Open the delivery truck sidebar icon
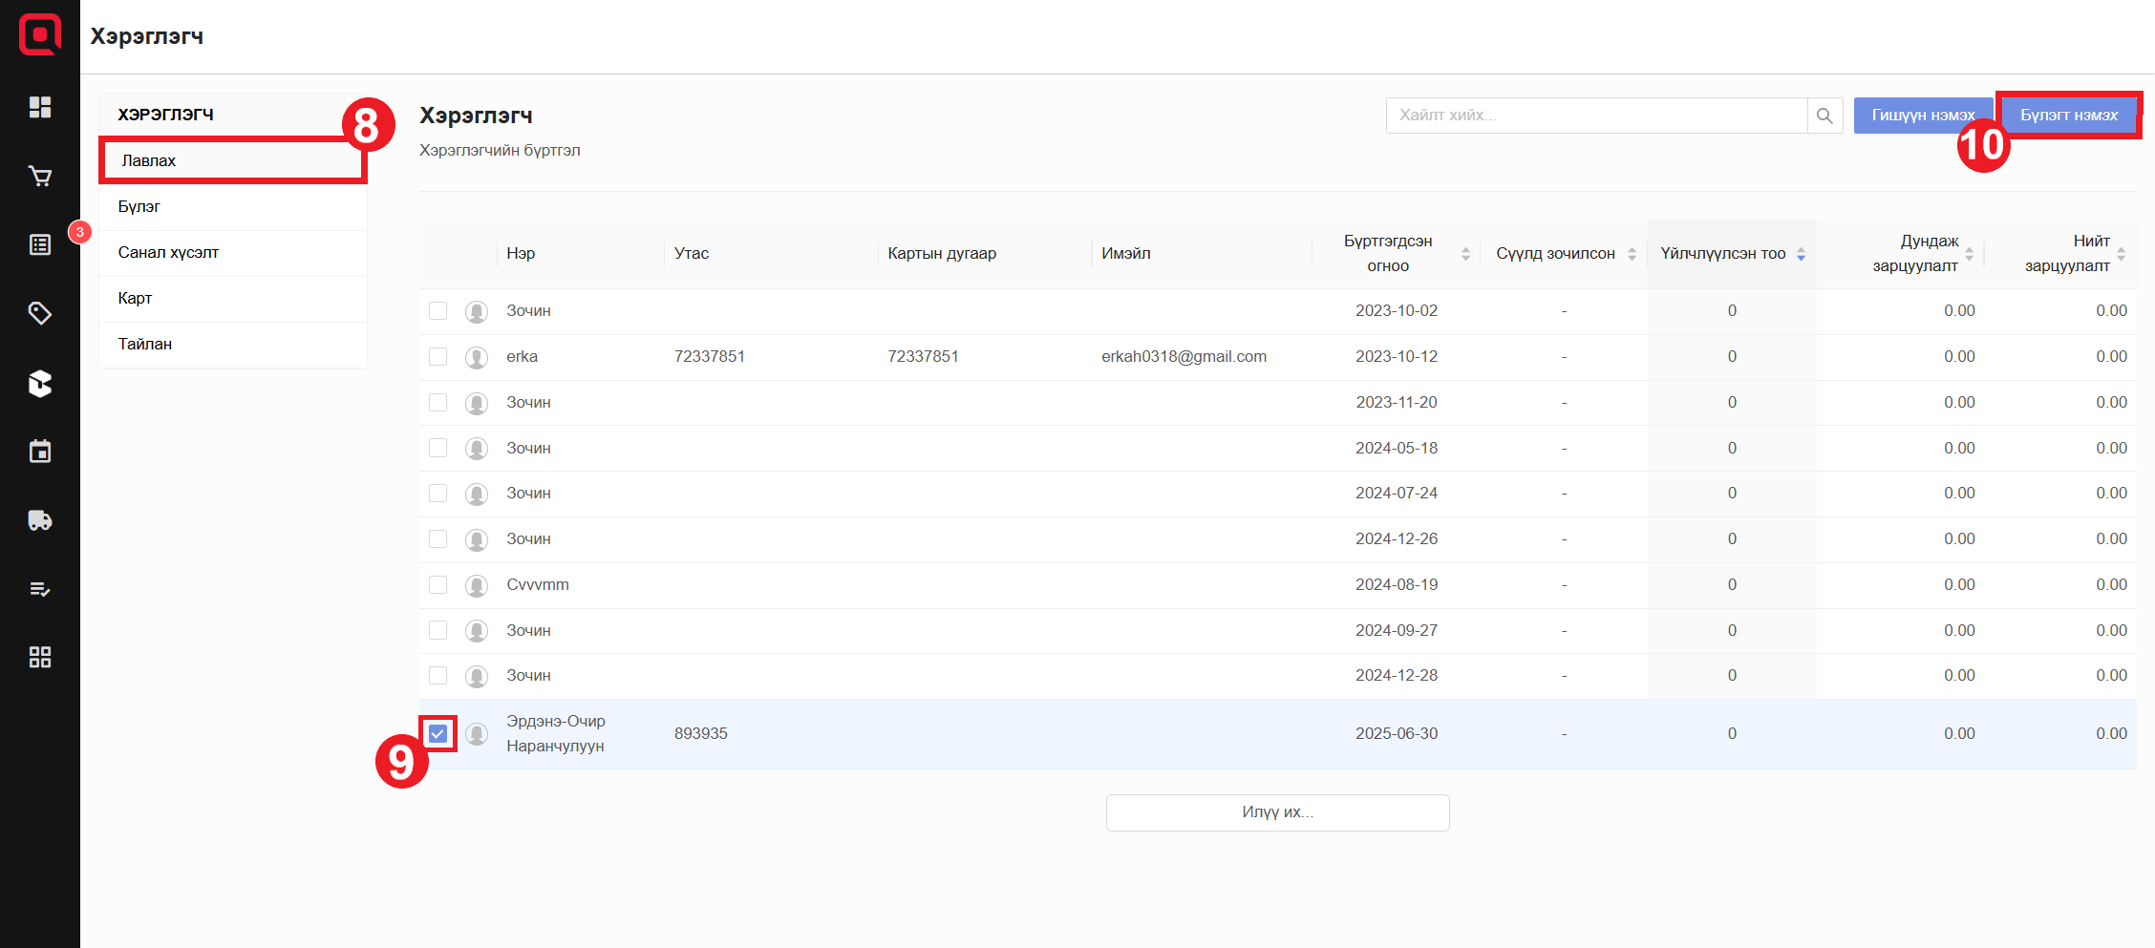This screenshot has height=948, width=2155. click(40, 520)
